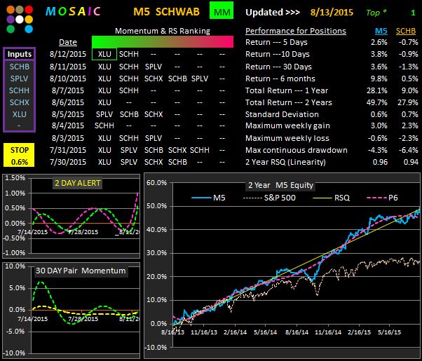Viewport: 422px width, 361px height.
Task: Click the olive dot in Mosaic logo
Action: coord(20,10)
